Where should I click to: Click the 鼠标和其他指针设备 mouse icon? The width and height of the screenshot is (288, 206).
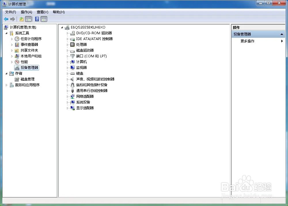pos(72,85)
